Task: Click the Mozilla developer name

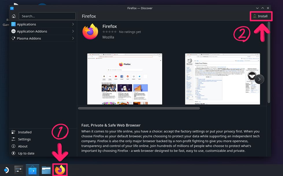Action: [x=108, y=37]
